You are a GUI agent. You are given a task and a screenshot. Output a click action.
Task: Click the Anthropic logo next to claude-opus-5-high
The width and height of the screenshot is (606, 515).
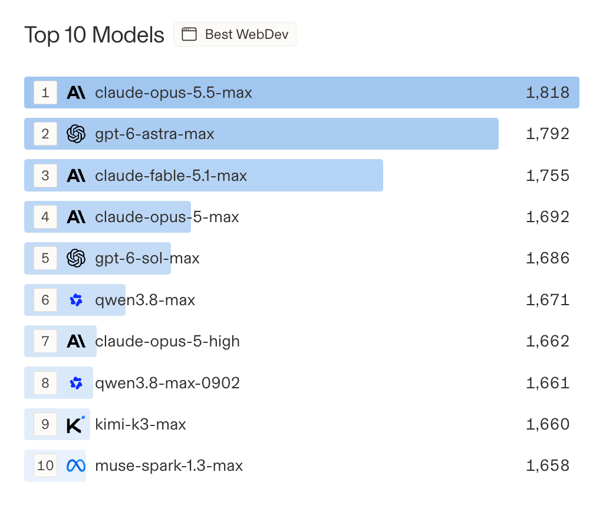76,342
